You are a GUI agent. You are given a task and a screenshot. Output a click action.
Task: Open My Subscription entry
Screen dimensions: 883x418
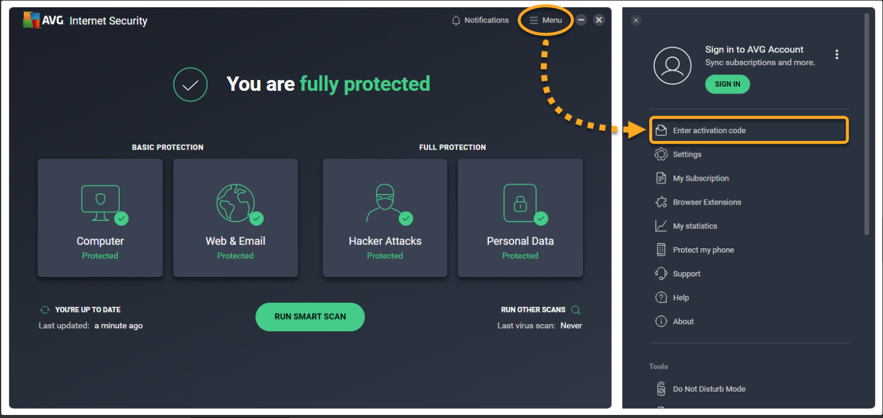coord(700,178)
